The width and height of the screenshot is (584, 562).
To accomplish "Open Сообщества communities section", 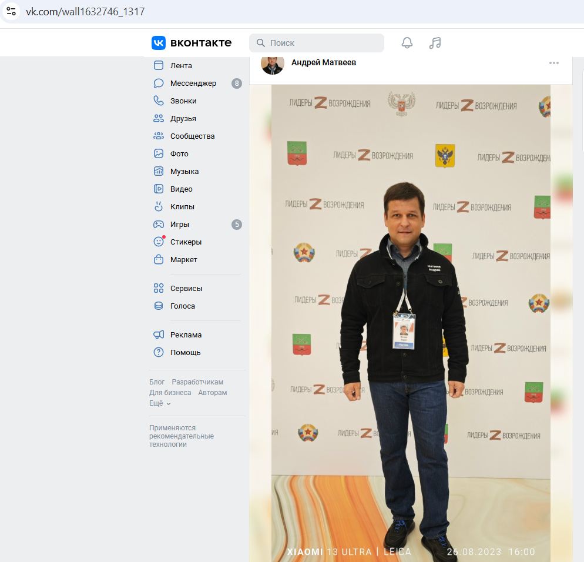I will tap(192, 136).
